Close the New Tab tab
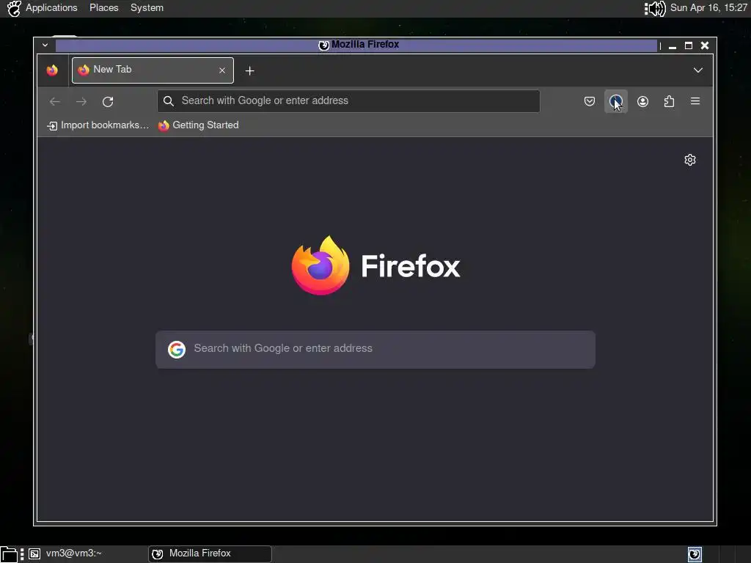The image size is (751, 563). 222,70
